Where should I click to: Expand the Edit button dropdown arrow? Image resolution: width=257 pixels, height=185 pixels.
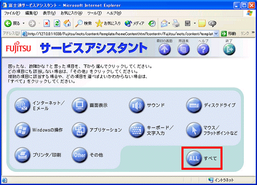pos(195,24)
